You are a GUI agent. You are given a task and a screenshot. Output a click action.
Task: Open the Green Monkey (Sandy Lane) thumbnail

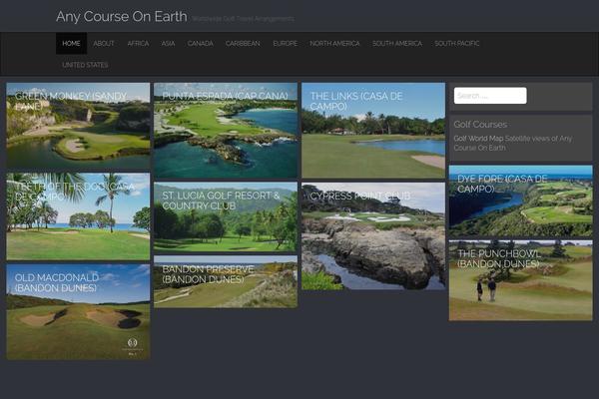coord(78,126)
